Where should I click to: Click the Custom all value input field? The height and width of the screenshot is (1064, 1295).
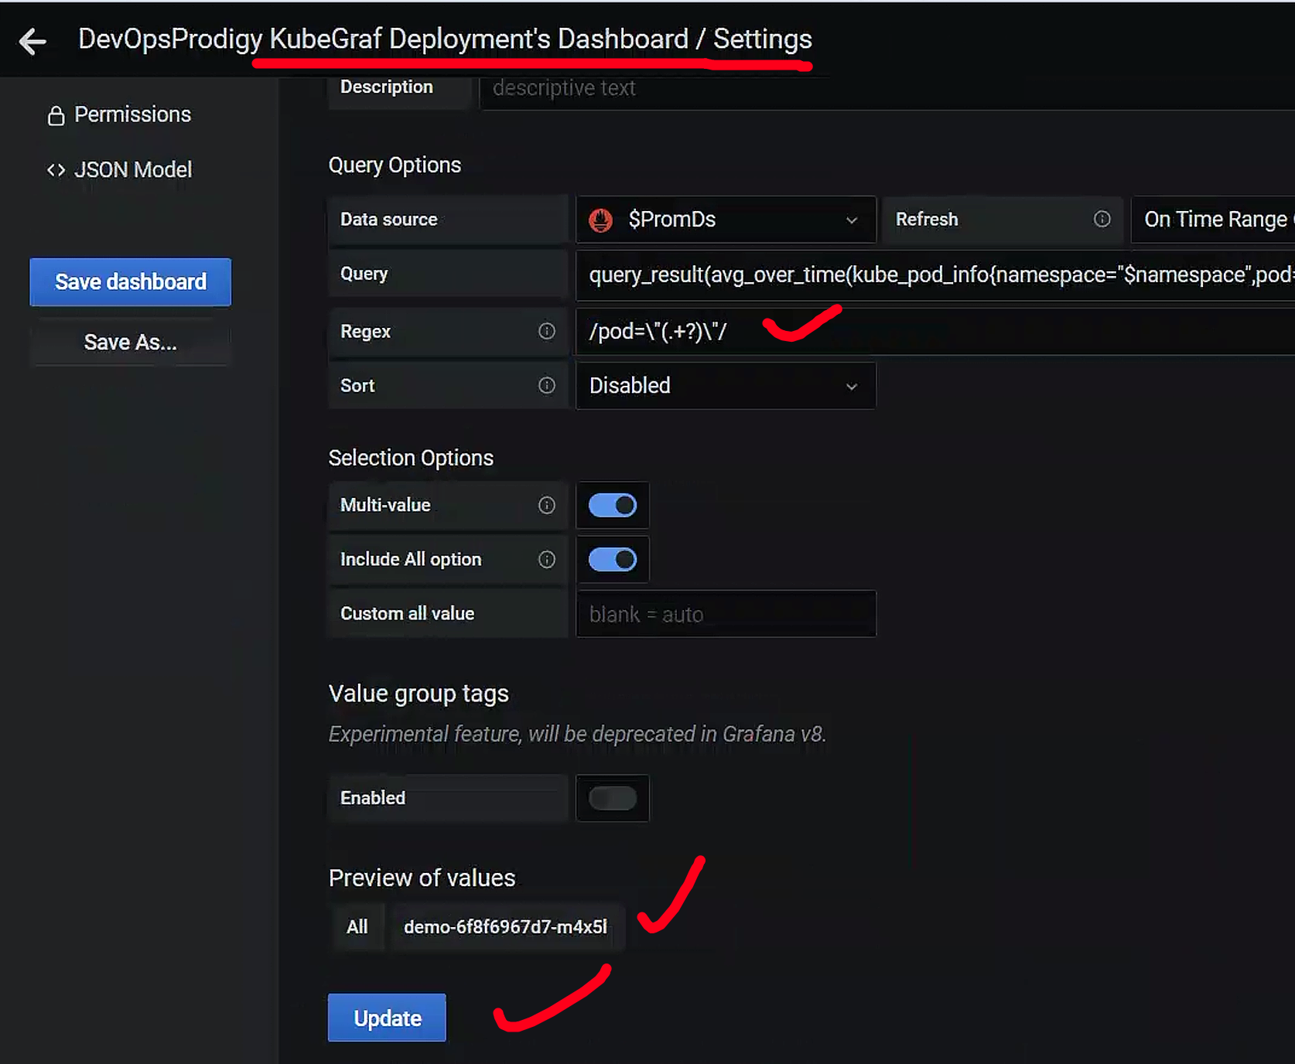coord(725,614)
